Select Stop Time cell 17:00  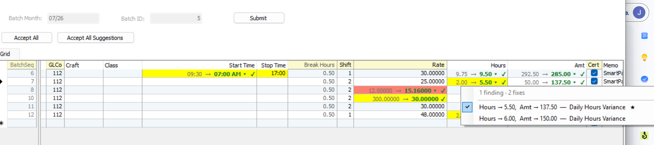272,73
